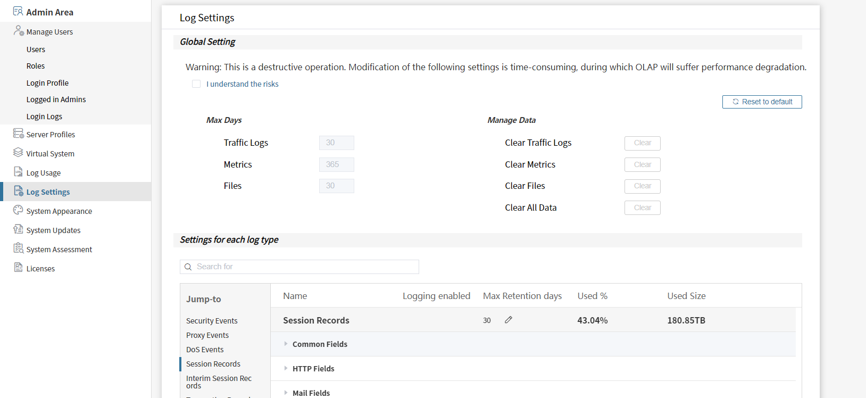Click the Server Profiles icon
866x398 pixels.
tap(19, 134)
